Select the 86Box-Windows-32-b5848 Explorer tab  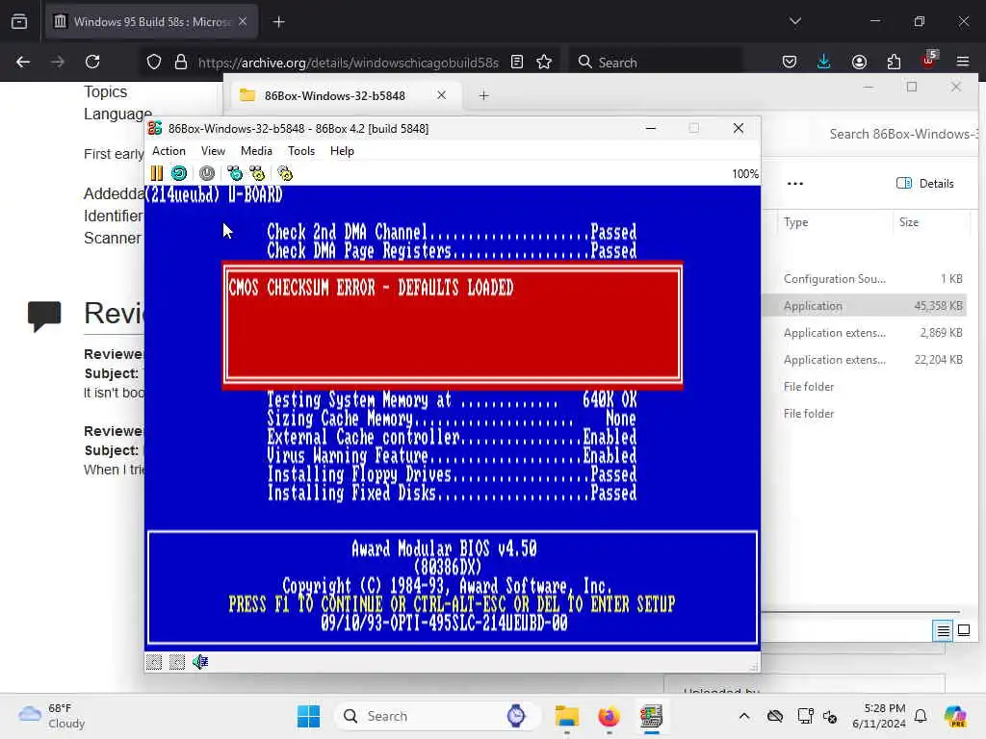point(344,95)
